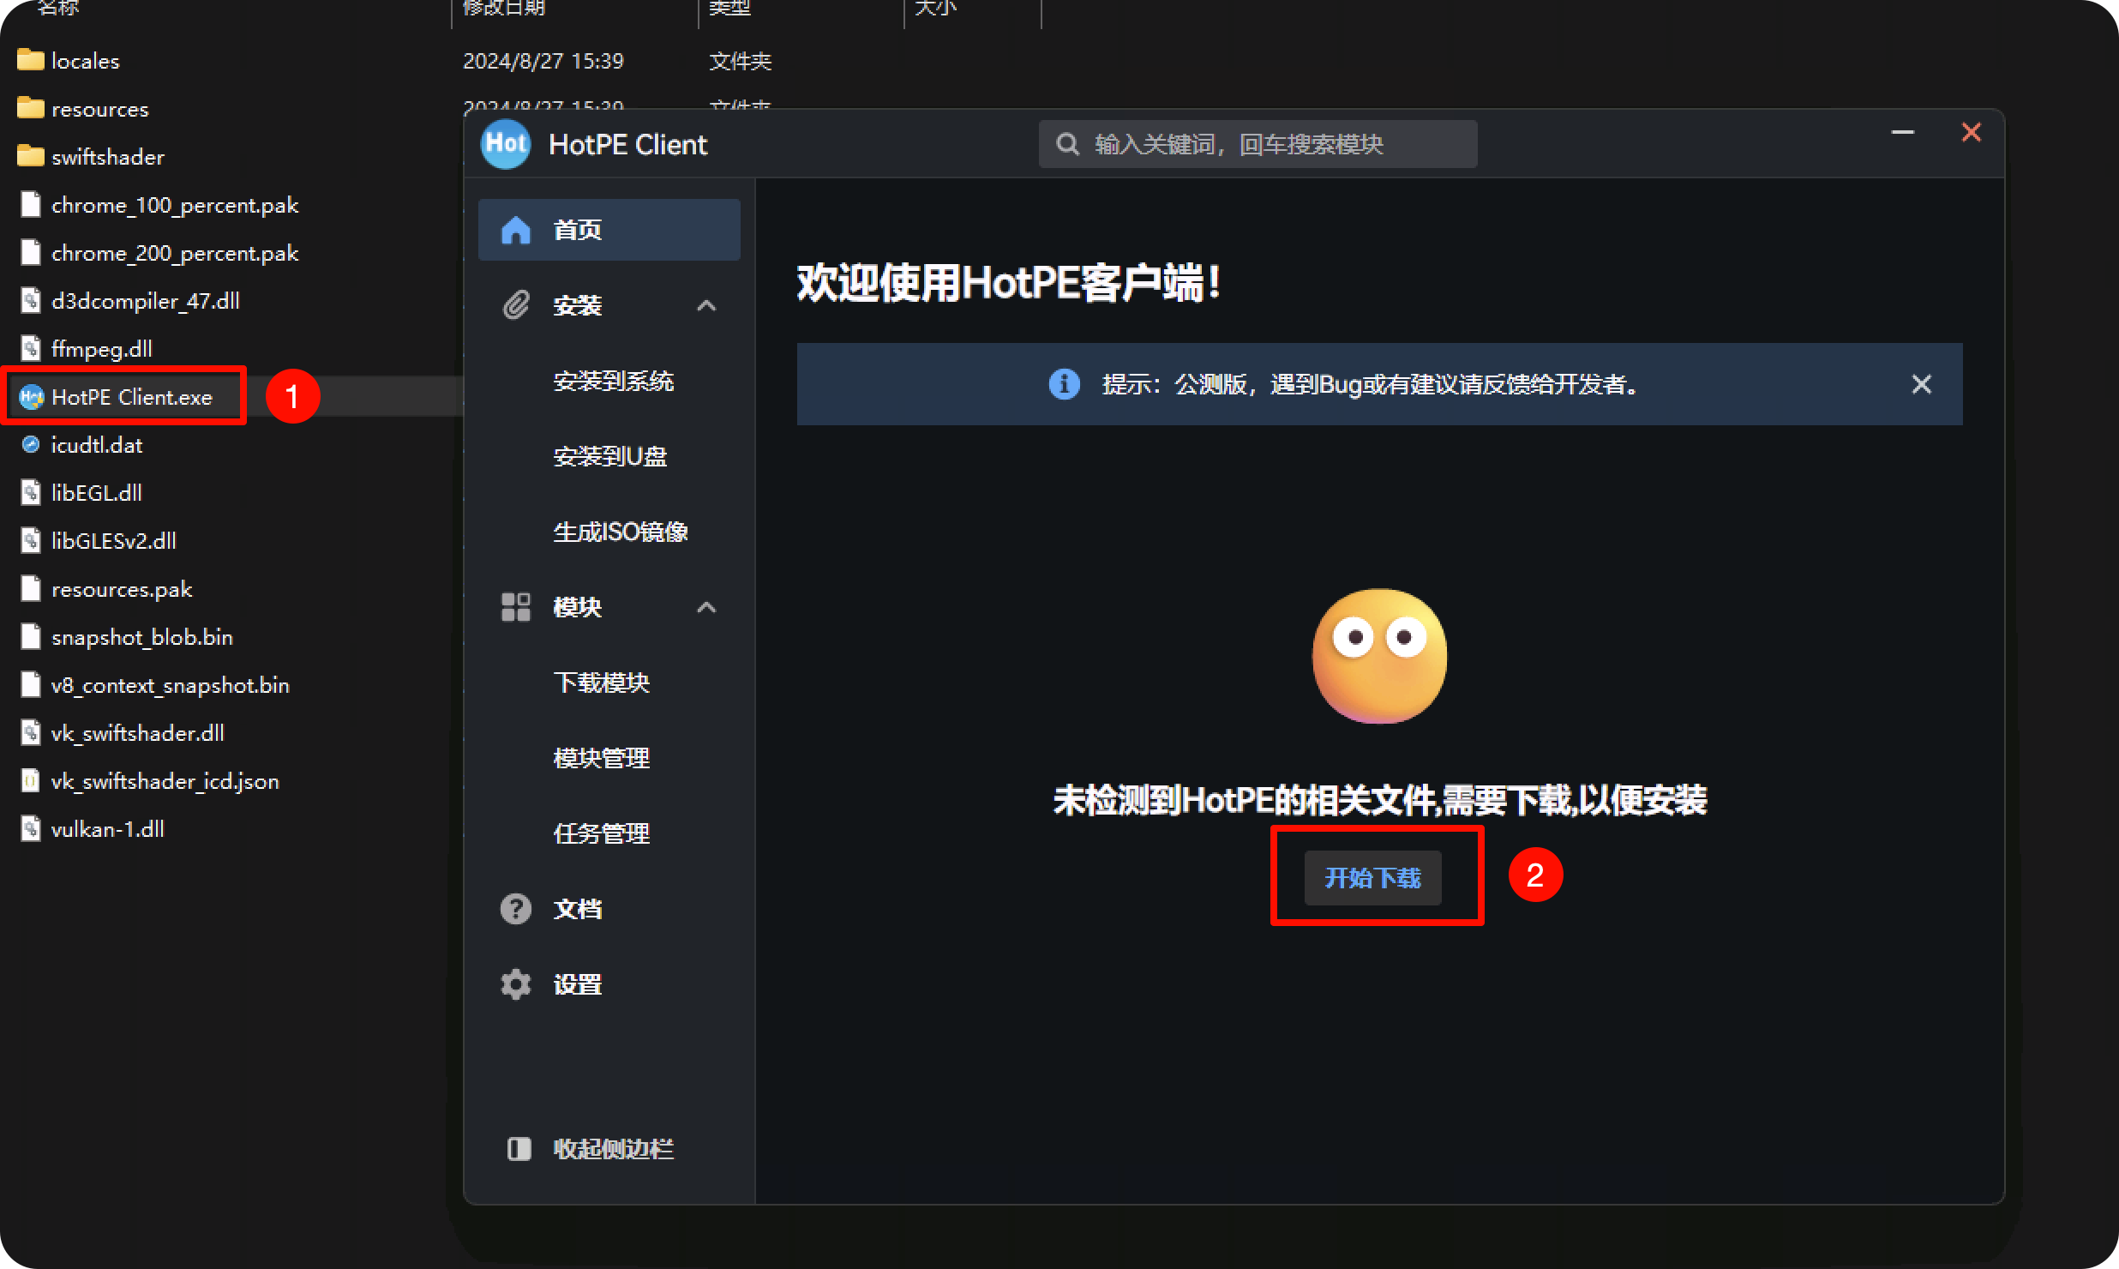The image size is (2119, 1269).
Task: Select v8_context_snapshot.bin file name in Explorer
Action: pos(171,684)
